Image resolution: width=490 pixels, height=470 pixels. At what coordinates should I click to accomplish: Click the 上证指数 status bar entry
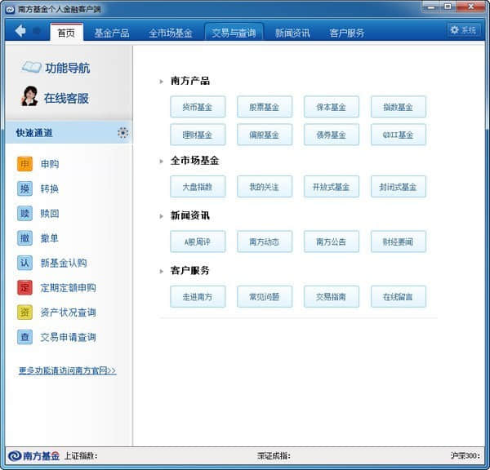[81, 456]
